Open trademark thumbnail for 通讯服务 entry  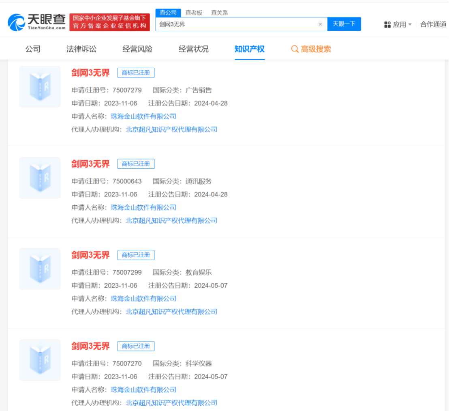pyautogui.click(x=40, y=178)
